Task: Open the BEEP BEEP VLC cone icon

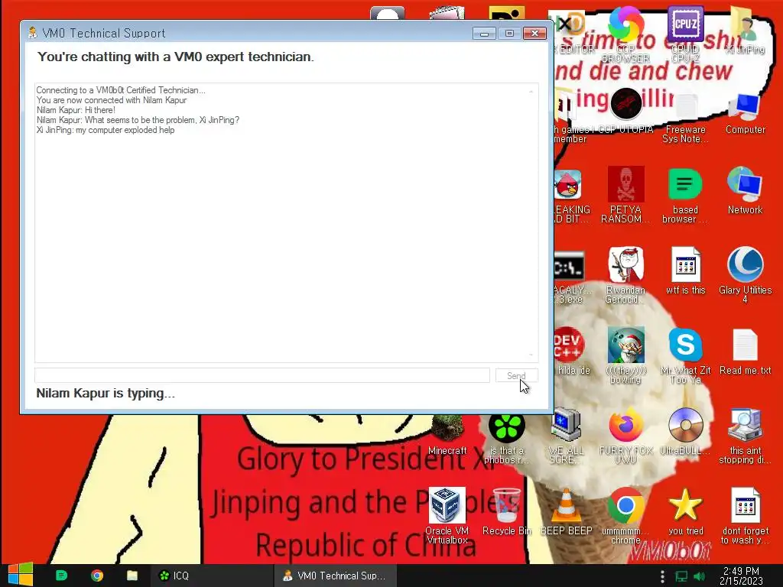Action: point(566,512)
